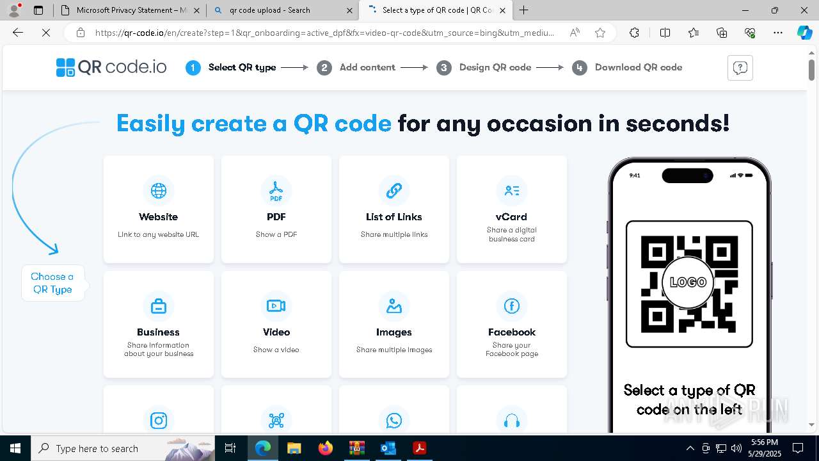Open the help question mark button

pyautogui.click(x=740, y=68)
